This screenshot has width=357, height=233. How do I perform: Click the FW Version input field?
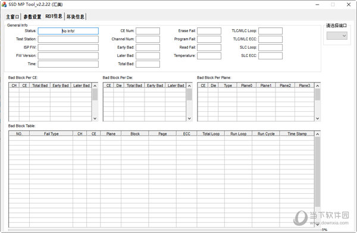click(68, 56)
